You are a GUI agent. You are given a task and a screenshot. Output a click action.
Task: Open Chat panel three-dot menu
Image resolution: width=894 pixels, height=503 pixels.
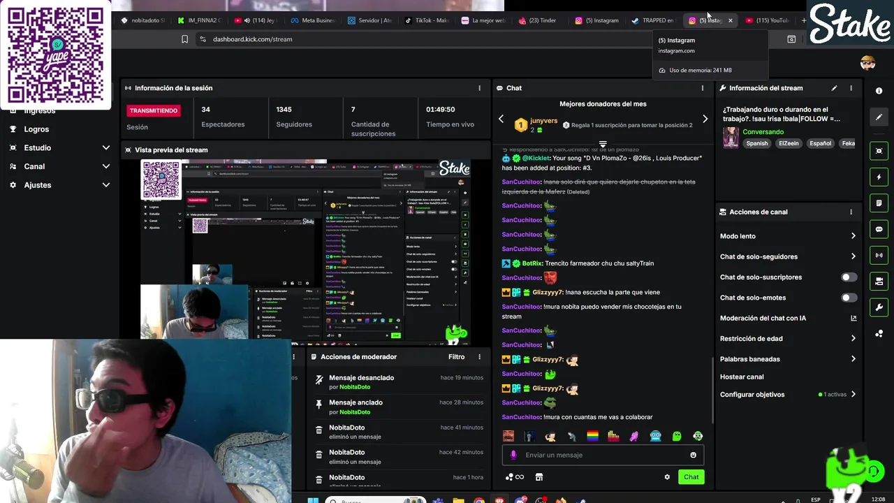click(x=703, y=88)
